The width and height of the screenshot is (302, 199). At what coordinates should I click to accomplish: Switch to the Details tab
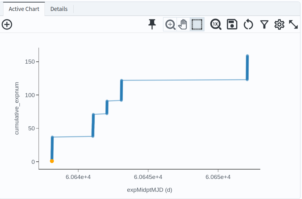click(x=59, y=9)
